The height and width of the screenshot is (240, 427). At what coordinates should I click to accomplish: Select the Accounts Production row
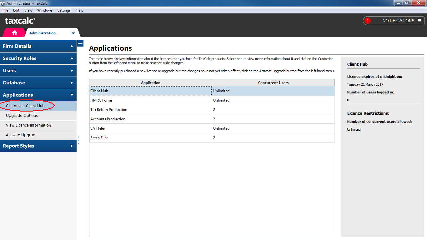[x=212, y=119]
